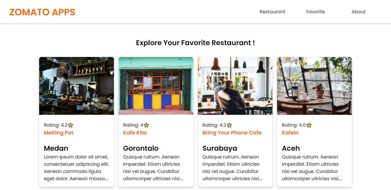391x190 pixels.
Task: Open the Kafe Kita storefront image
Action: tap(156, 86)
